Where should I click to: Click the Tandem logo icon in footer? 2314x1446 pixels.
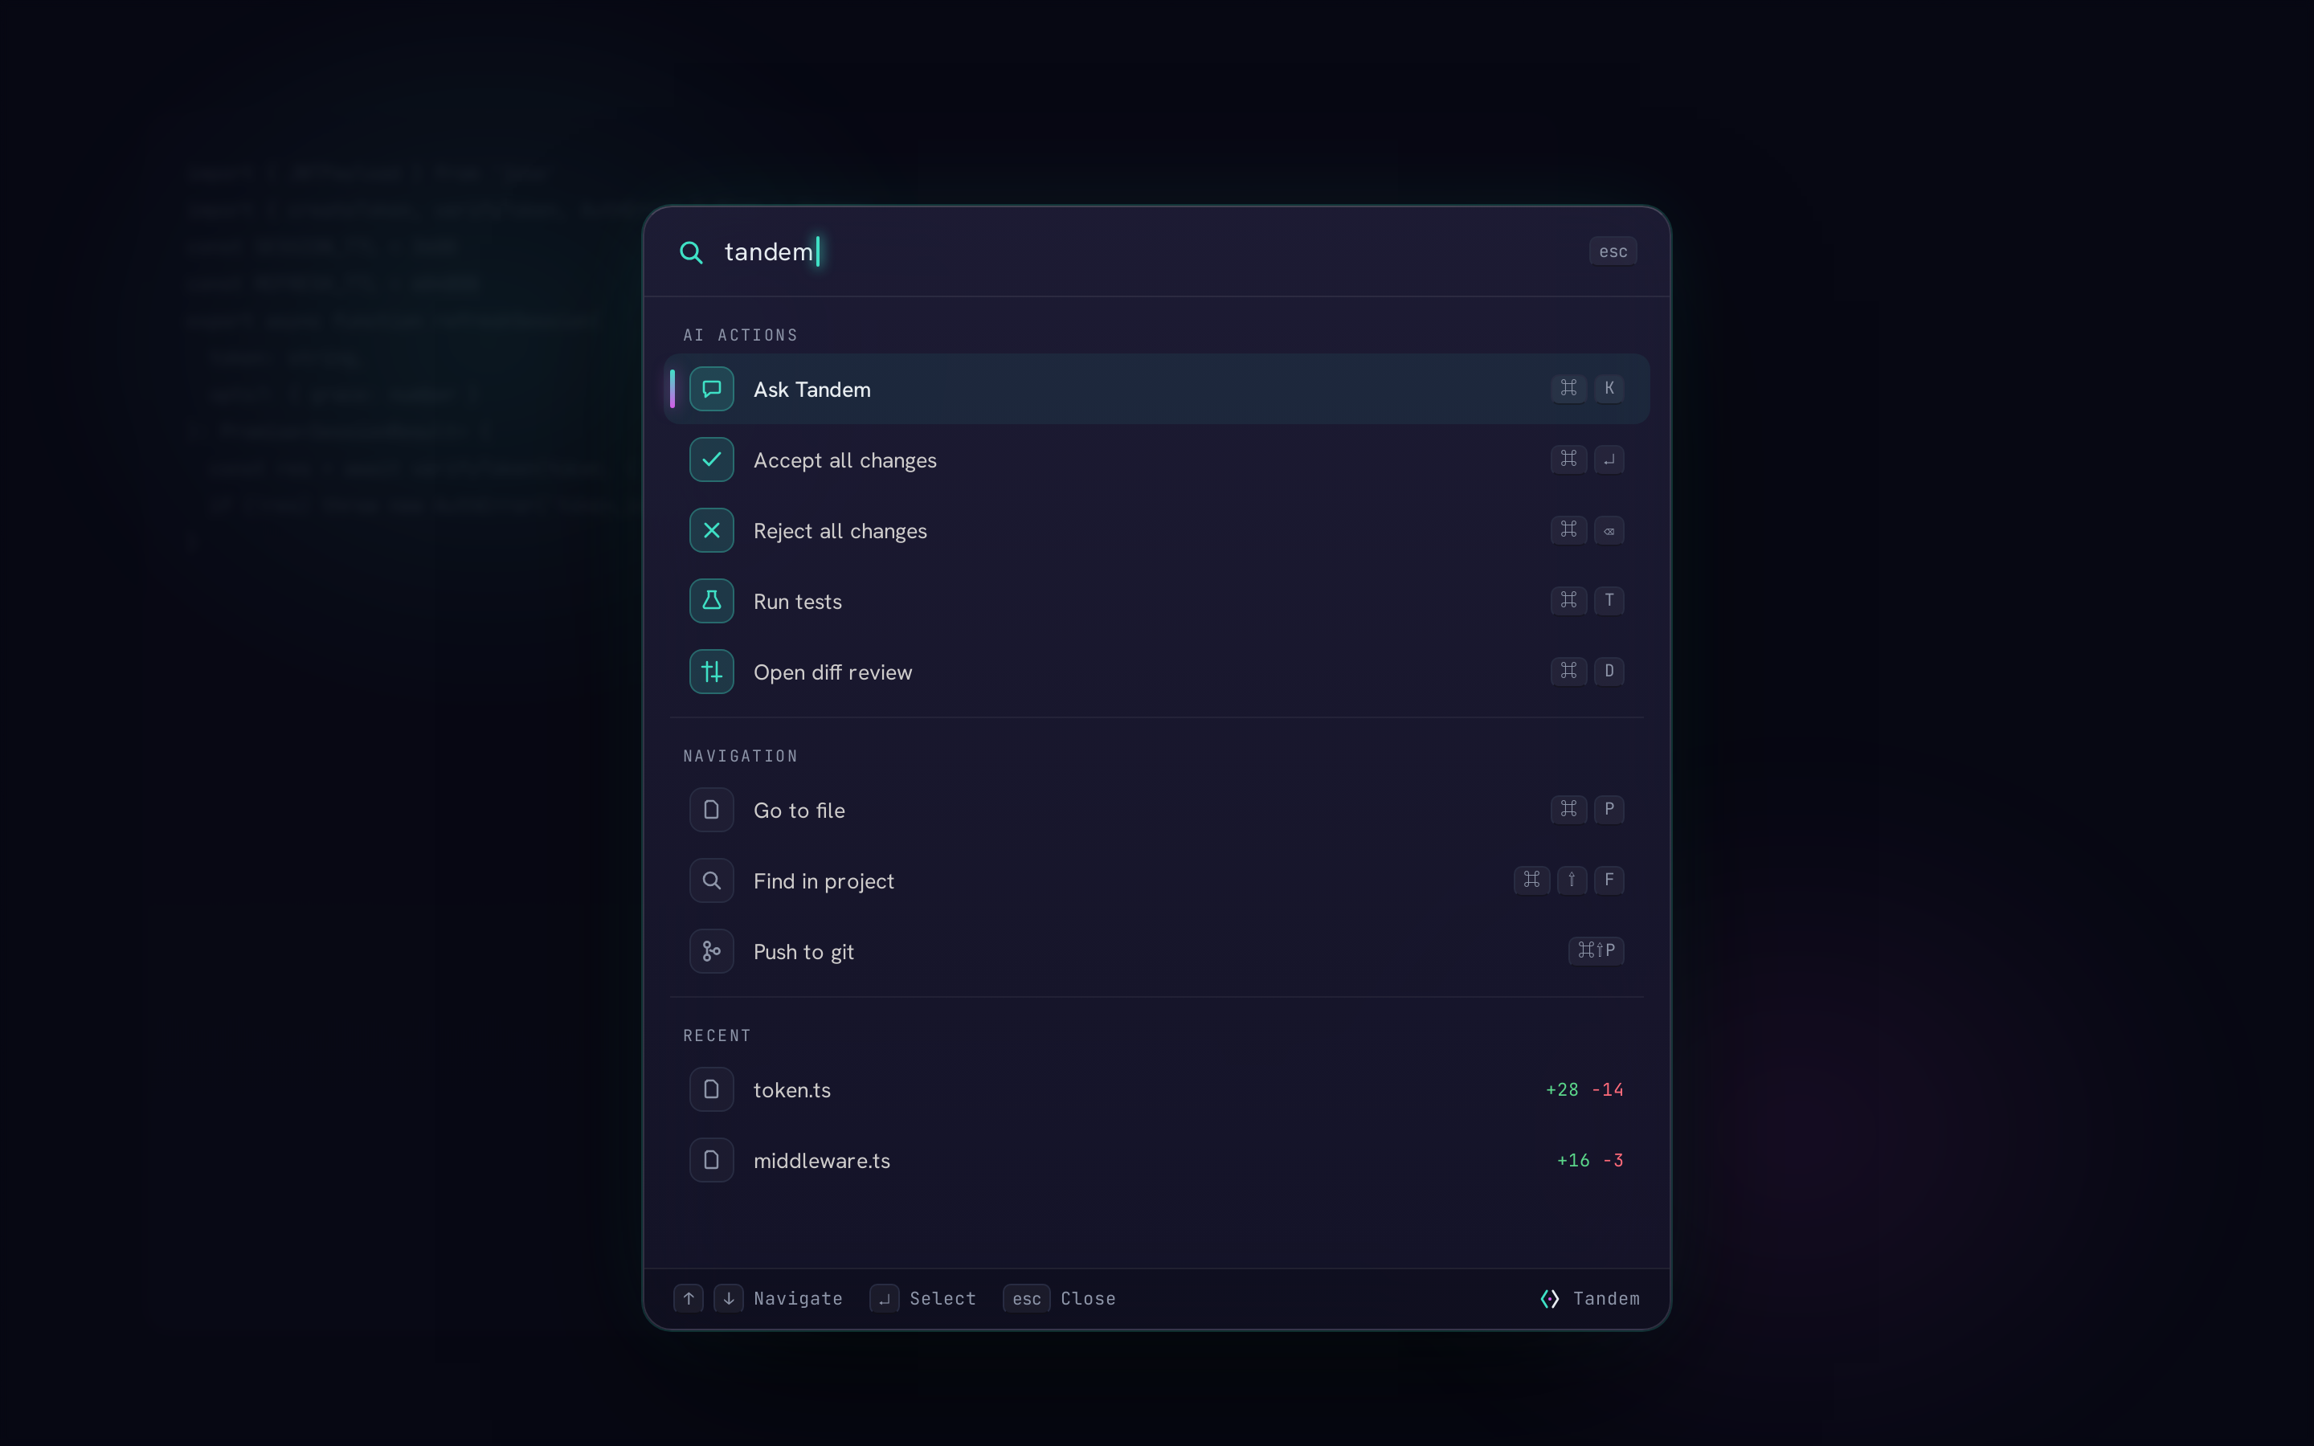[1550, 1299]
